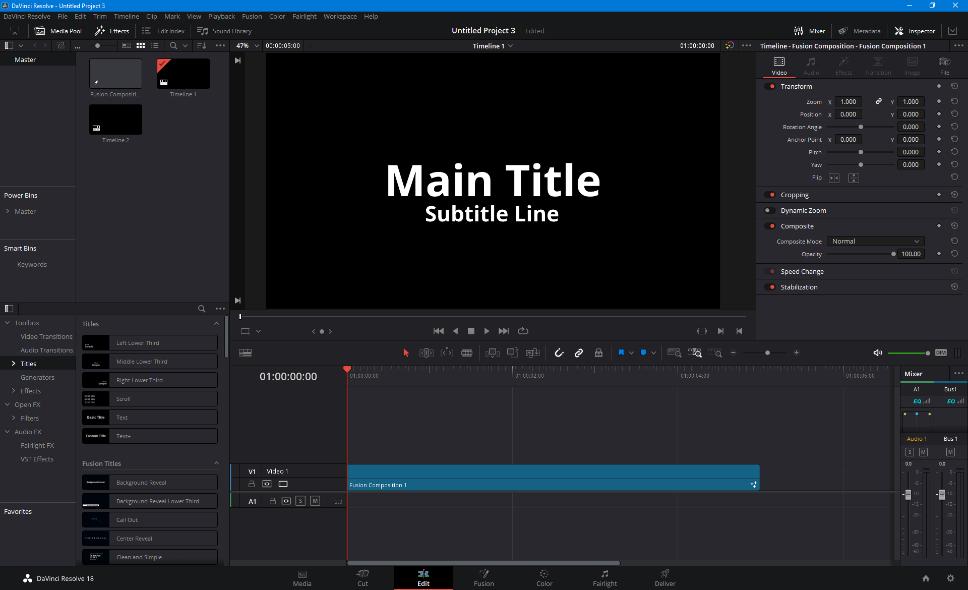Toggle Position Lock icon
This screenshot has height=590, width=968.
tap(598, 353)
